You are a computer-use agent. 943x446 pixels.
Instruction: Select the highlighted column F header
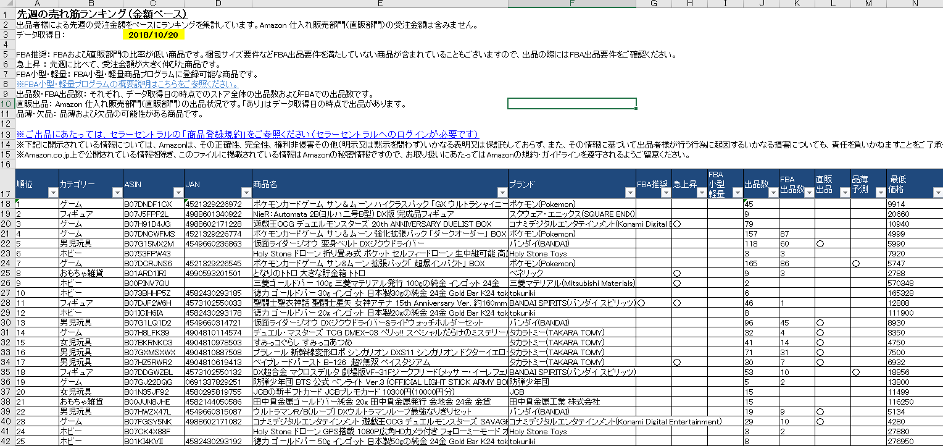572,4
